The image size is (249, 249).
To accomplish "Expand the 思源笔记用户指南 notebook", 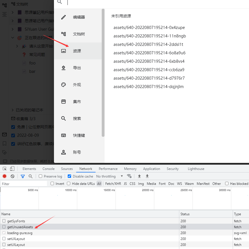I will pos(13,21).
